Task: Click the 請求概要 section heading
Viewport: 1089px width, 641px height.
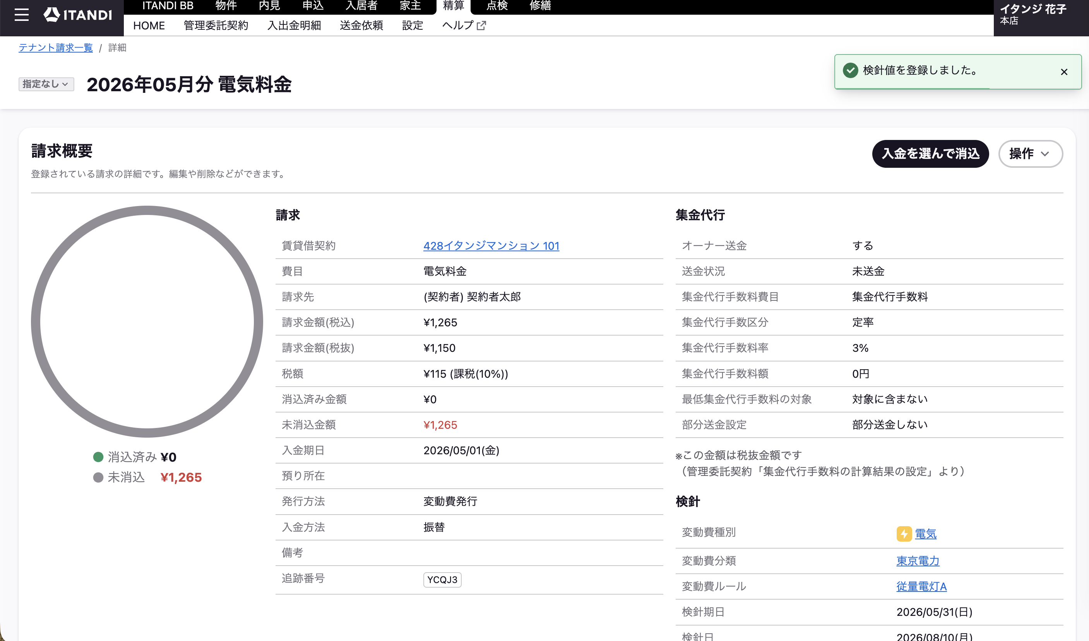Action: 62,151
